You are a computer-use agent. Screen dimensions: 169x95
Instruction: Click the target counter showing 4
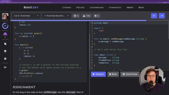[x=76, y=16]
